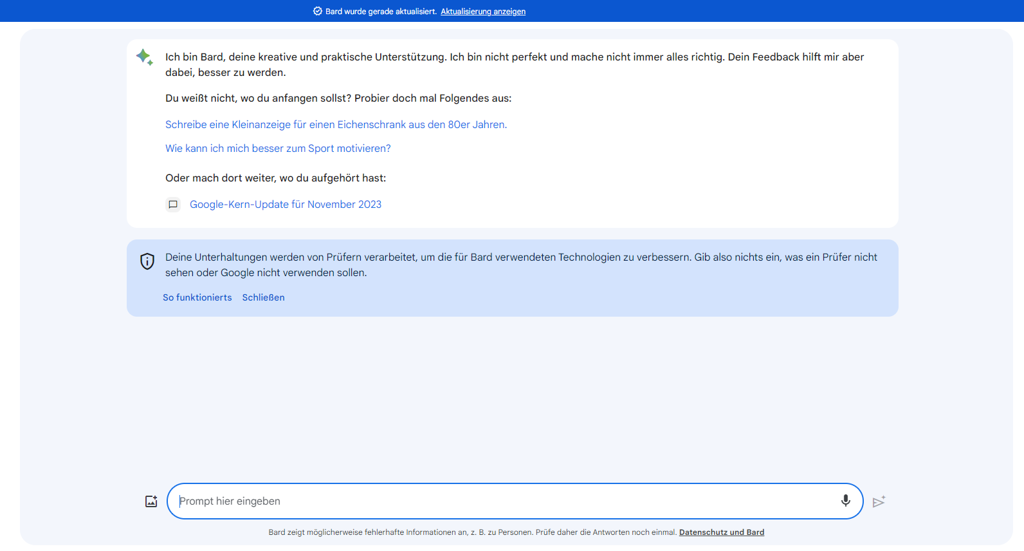Select the Eichenschrank Kleinanzeige suggestion
This screenshot has height=551, width=1024.
(336, 125)
